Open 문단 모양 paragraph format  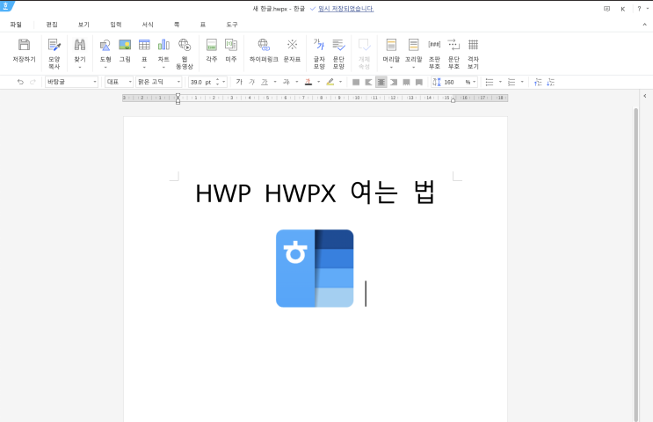(338, 54)
